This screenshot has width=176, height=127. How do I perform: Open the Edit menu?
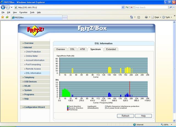[9, 12]
